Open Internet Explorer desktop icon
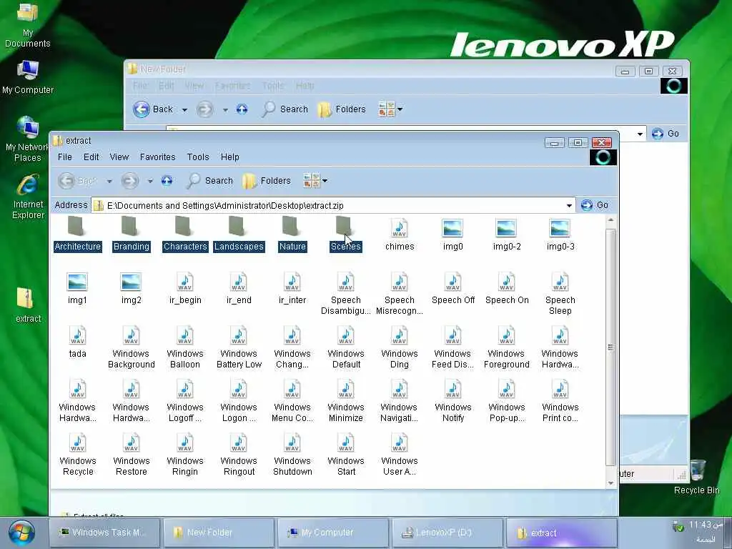Image resolution: width=732 pixels, height=549 pixels. pyautogui.click(x=28, y=197)
